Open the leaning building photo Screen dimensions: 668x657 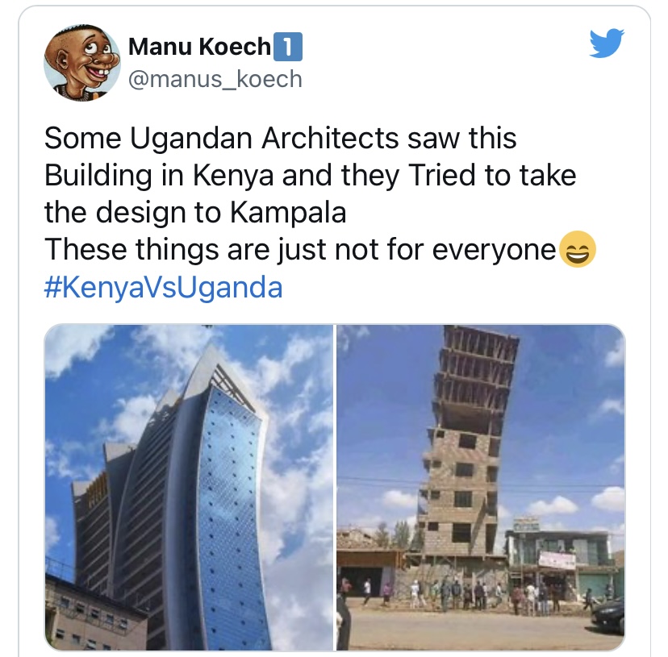481,487
